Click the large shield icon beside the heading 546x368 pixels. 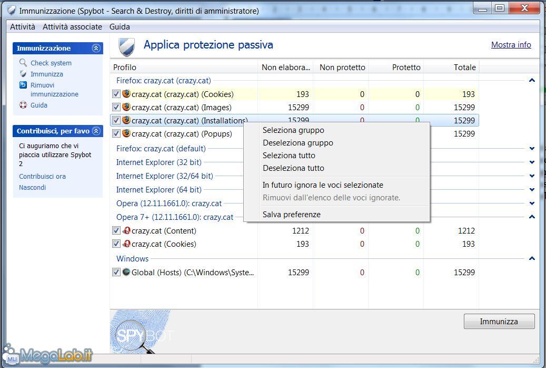tap(127, 47)
